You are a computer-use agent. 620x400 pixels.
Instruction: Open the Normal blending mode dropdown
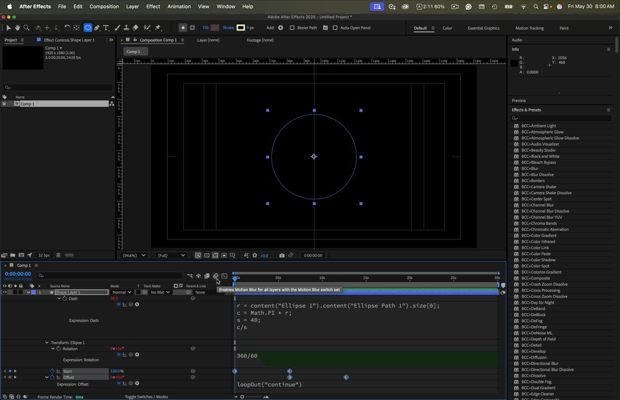[121, 292]
